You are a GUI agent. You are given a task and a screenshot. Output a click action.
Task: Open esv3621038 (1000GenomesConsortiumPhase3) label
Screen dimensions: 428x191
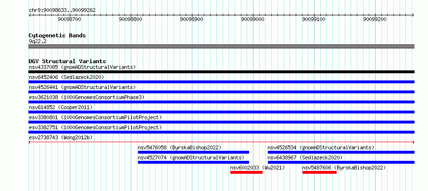pyautogui.click(x=87, y=97)
